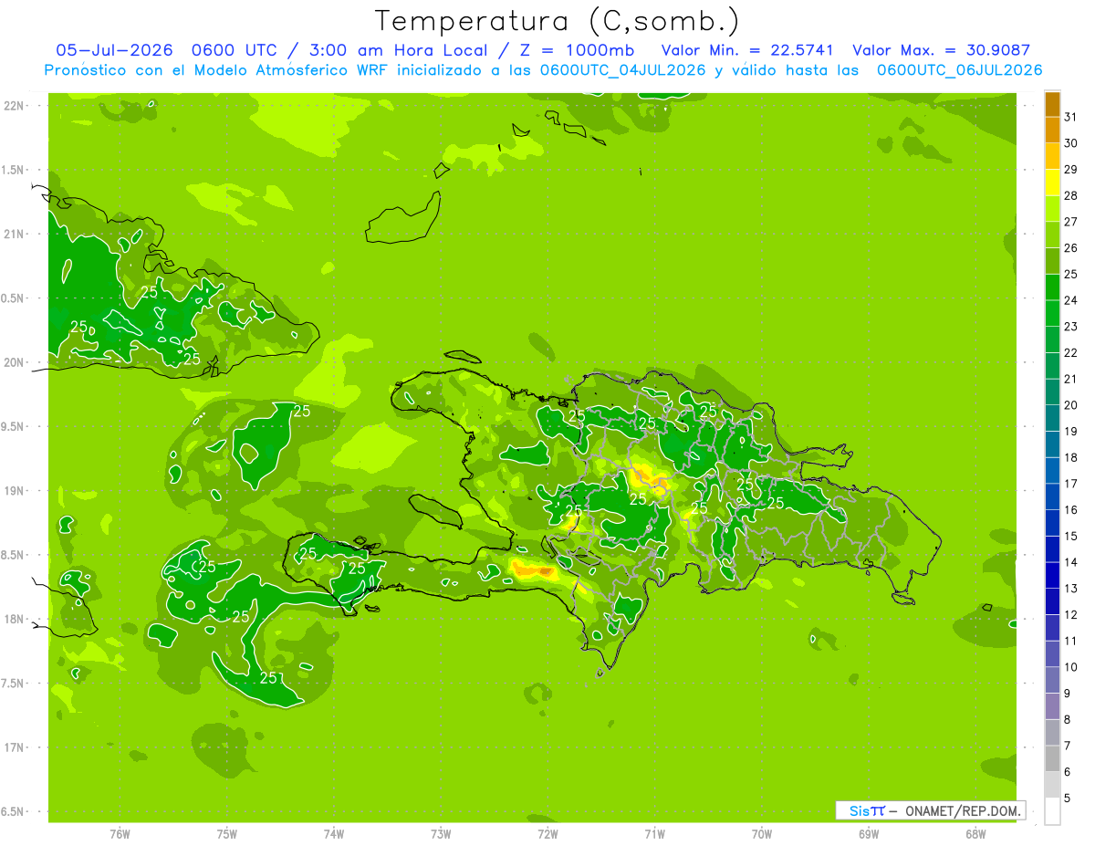The height and width of the screenshot is (846, 1095).
Task: Click the '22N' latitude axis label
Action: pyautogui.click(x=14, y=106)
